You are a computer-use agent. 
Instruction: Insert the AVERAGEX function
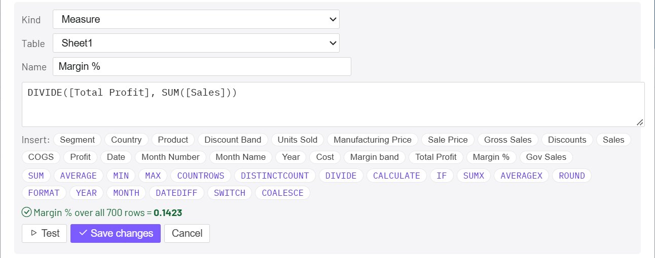click(x=521, y=176)
